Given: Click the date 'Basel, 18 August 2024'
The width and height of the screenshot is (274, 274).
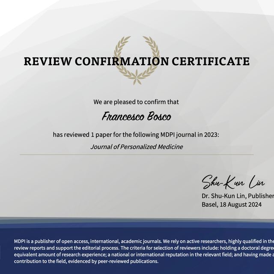Looking at the screenshot, I should click(x=232, y=205).
